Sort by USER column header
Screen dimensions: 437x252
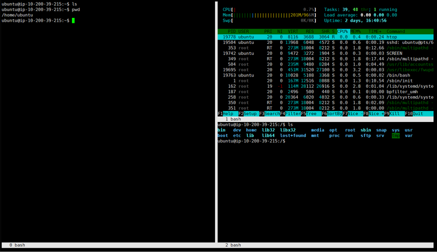(244, 31)
